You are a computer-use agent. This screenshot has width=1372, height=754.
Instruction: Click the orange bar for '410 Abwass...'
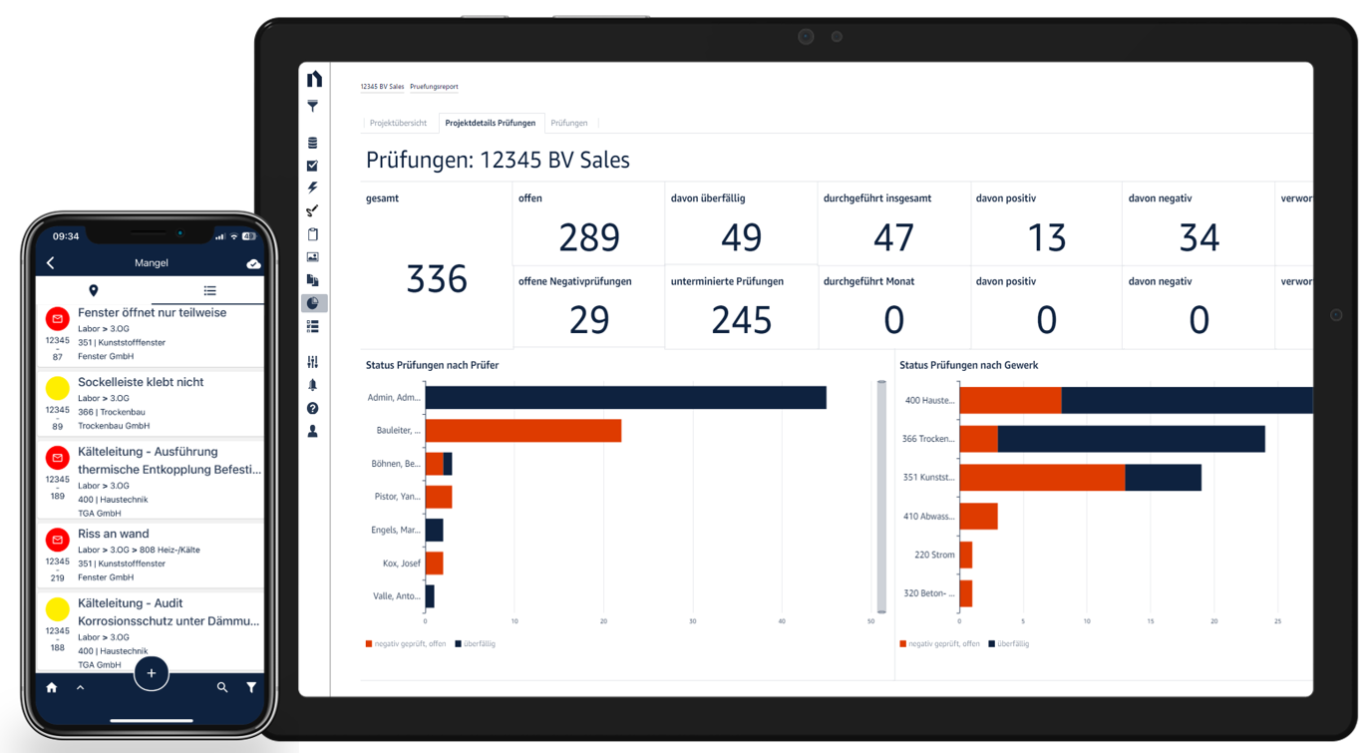[978, 516]
